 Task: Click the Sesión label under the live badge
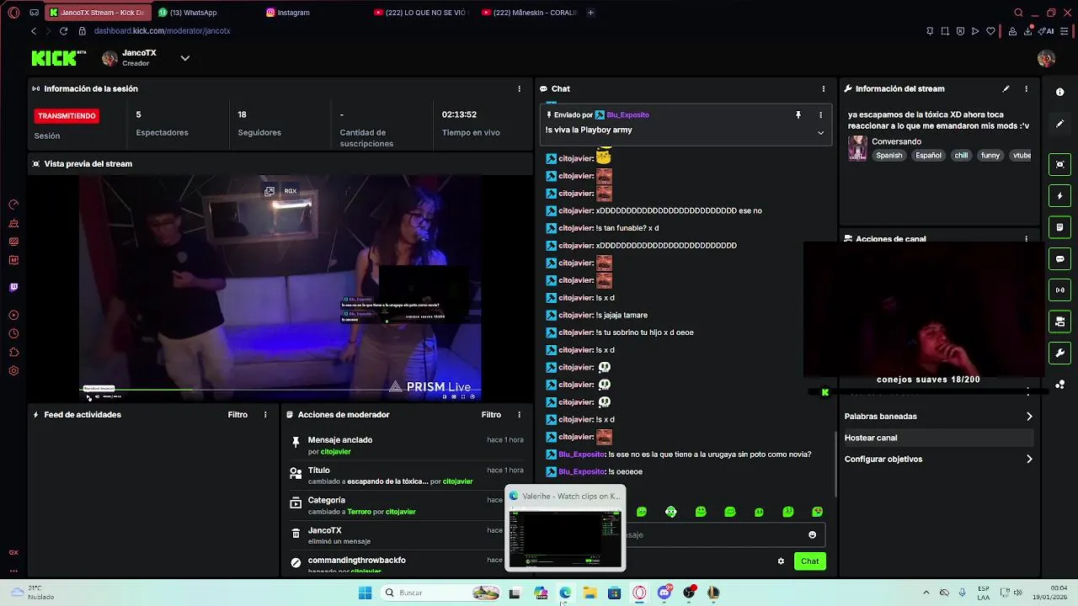click(x=47, y=136)
